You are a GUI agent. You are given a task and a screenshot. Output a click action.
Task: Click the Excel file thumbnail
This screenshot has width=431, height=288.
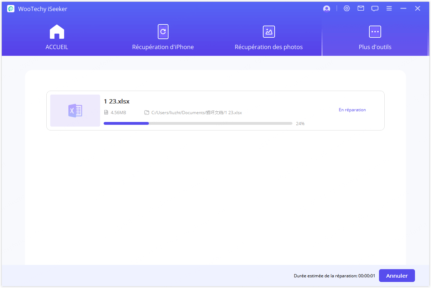[75, 111]
